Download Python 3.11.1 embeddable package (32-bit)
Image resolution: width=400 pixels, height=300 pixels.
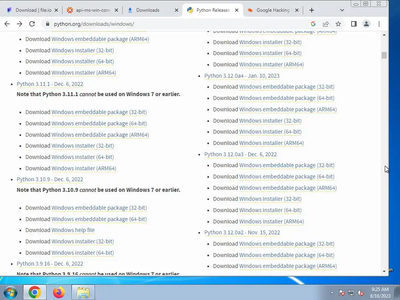[x=99, y=112]
